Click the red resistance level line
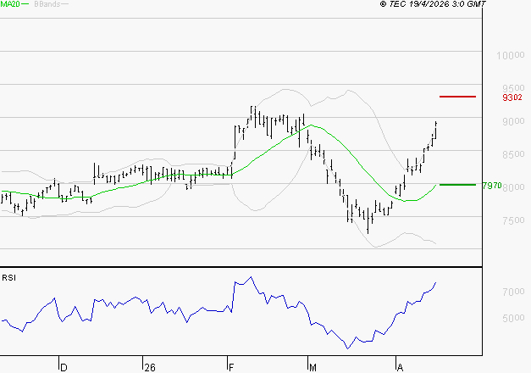Screen dimensions: 531x373 457,97
